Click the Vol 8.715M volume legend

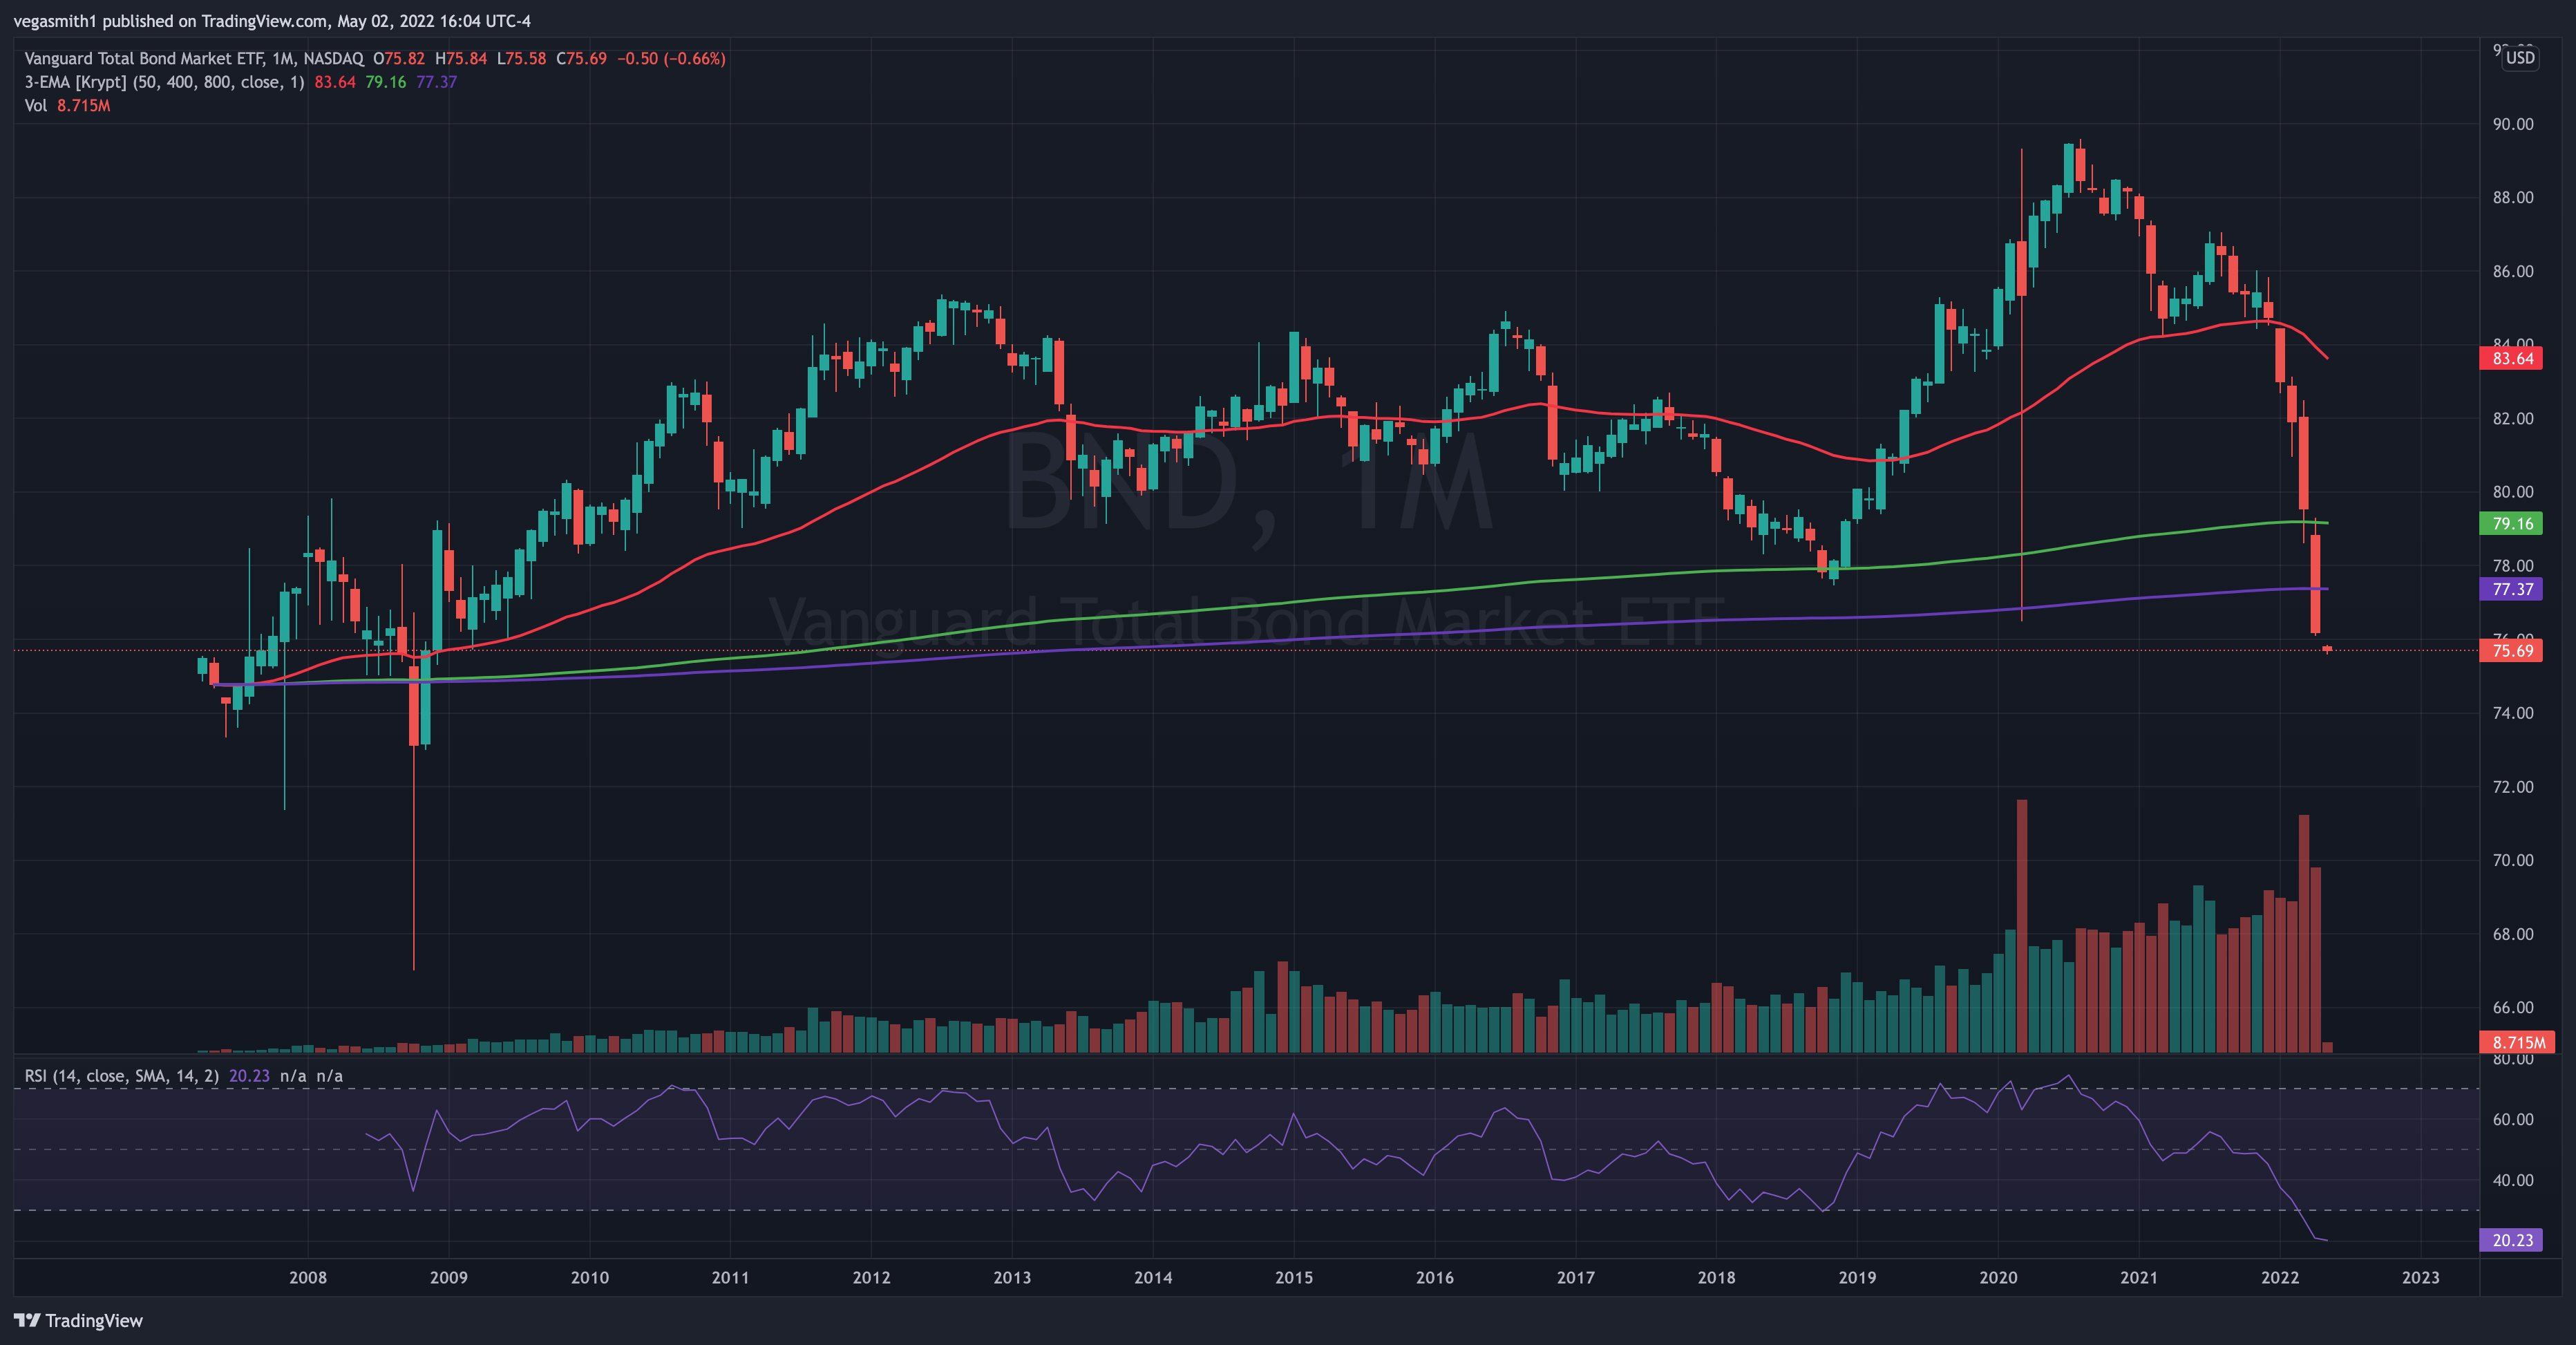click(x=67, y=105)
